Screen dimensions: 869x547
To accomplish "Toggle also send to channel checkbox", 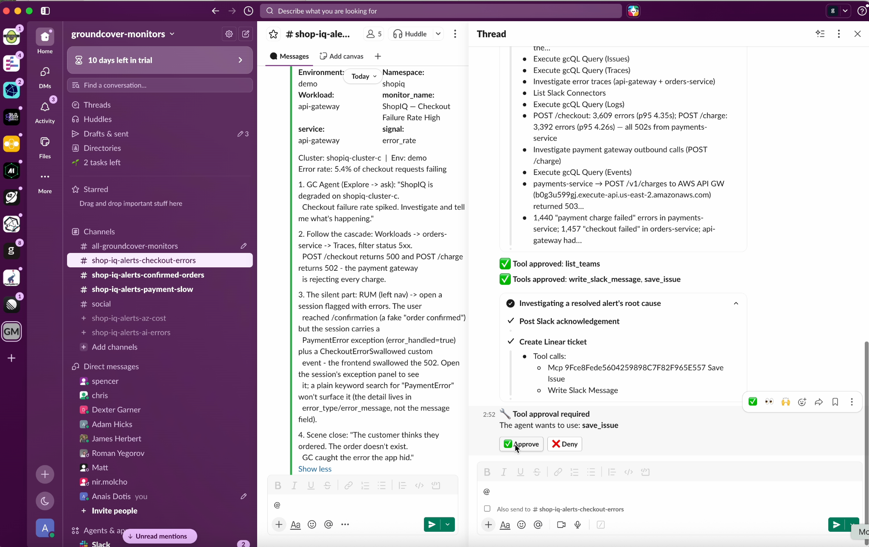I will point(487,508).
